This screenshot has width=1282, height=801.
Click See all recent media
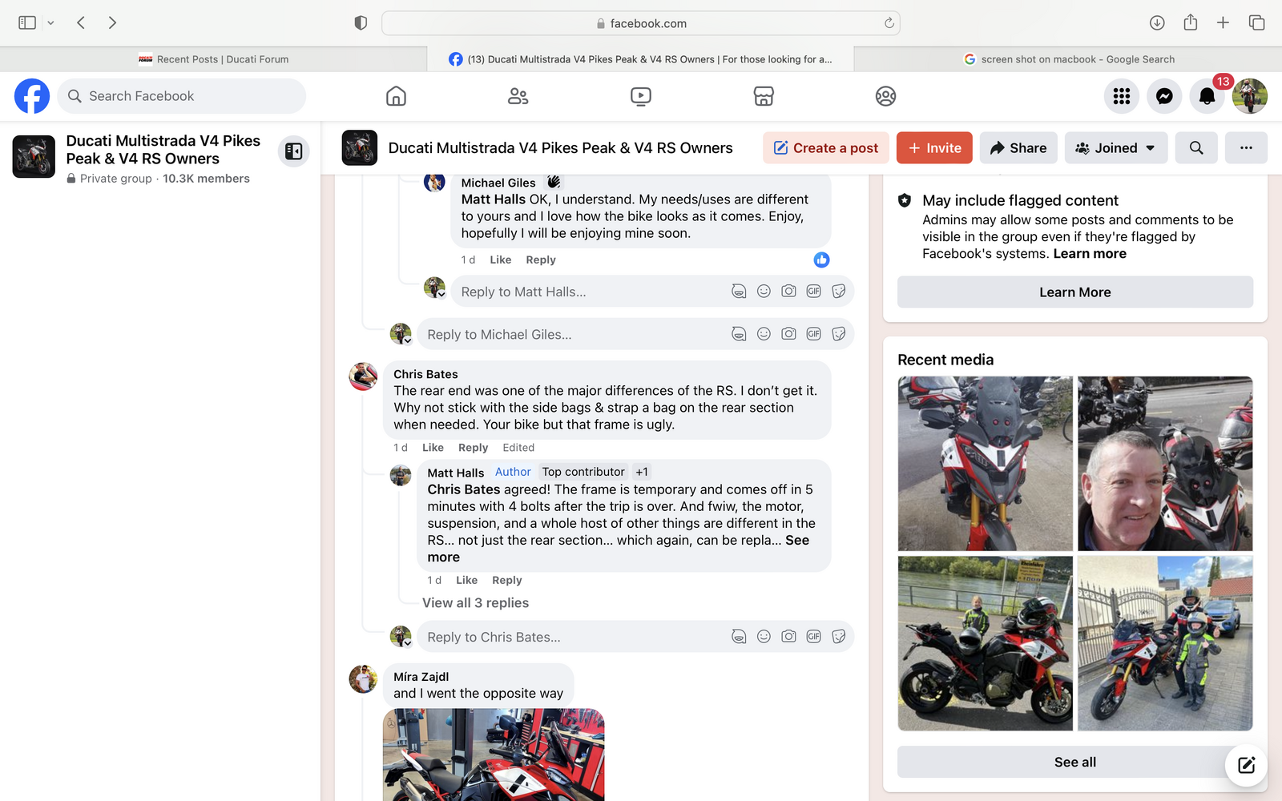[1075, 762]
